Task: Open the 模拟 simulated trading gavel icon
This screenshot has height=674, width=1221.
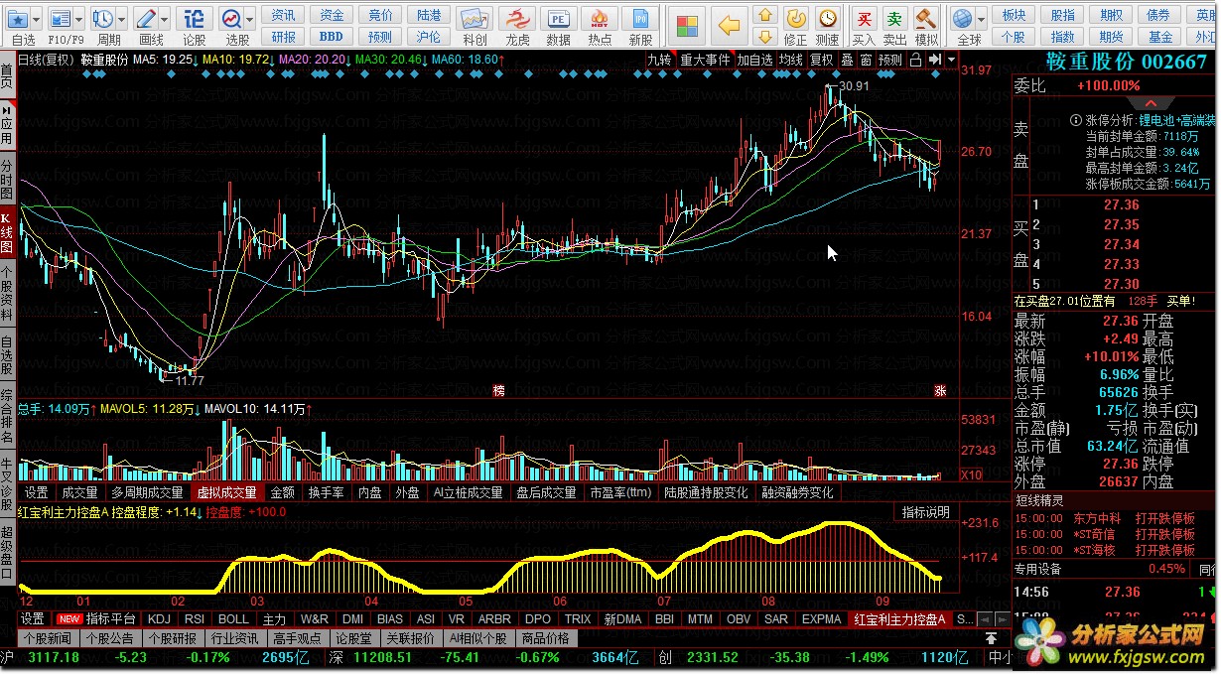Action: tap(925, 17)
